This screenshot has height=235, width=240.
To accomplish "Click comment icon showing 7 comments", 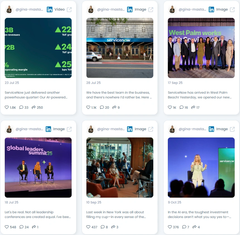I will click(x=184, y=227).
